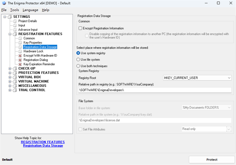
Task: Click the red X icon beside Registration Dialog
Action: pyautogui.click(x=20, y=60)
